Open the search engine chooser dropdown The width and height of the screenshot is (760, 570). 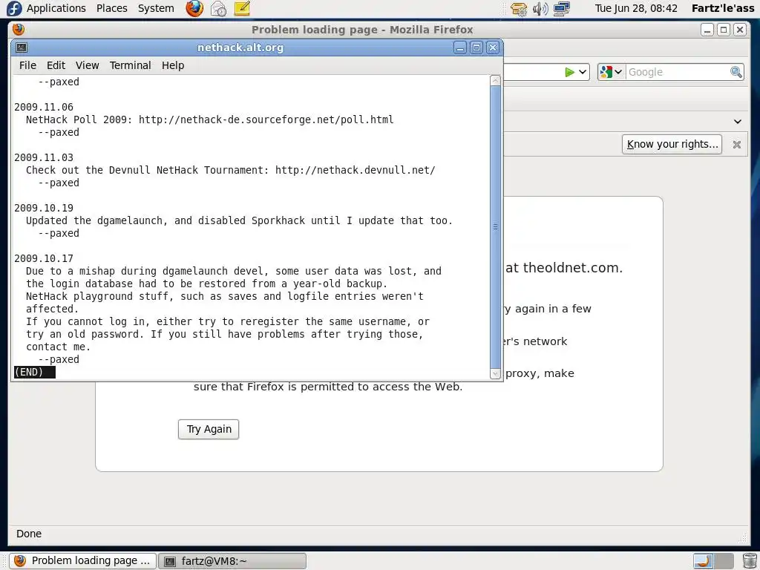pos(618,72)
